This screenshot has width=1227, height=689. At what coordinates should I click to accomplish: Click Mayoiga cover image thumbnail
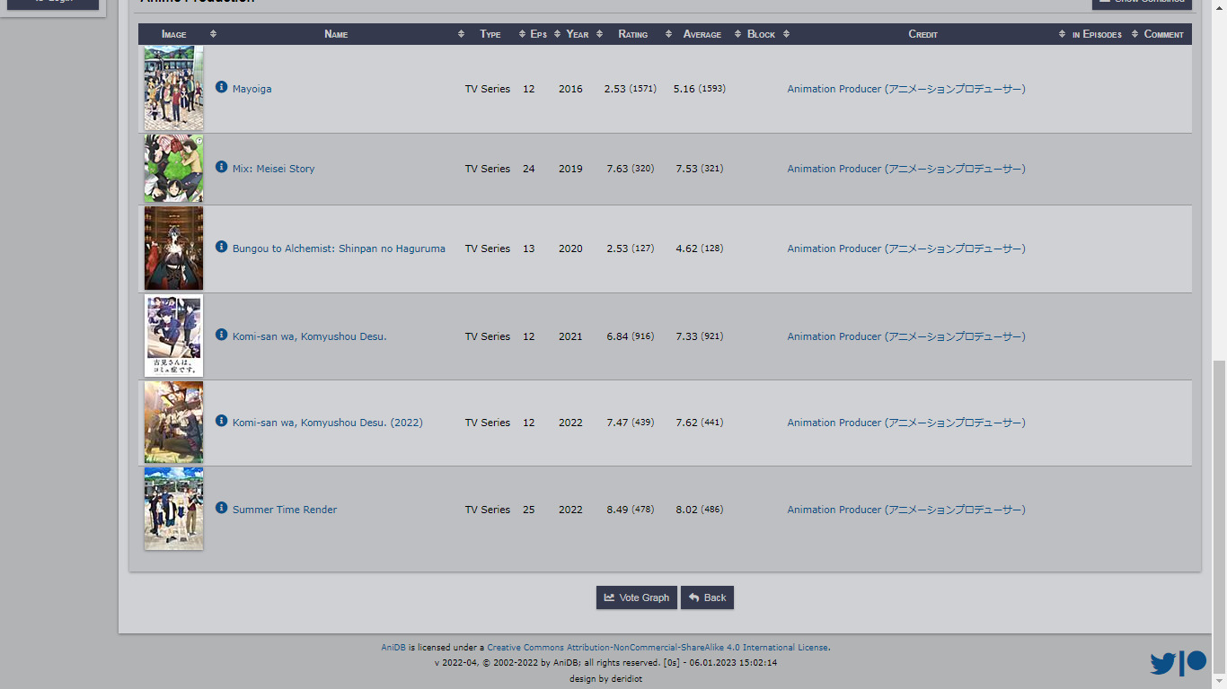(173, 88)
